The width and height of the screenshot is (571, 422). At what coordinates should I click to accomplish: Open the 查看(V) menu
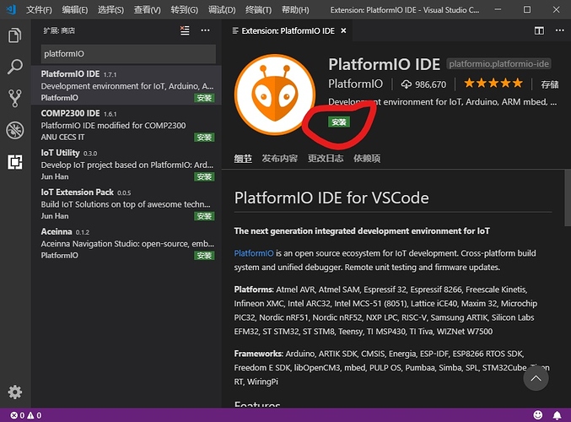(x=147, y=10)
